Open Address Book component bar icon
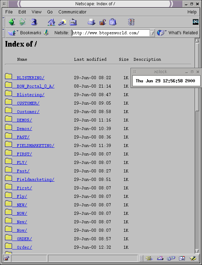Viewport: 202px width, 265px height. point(182,258)
